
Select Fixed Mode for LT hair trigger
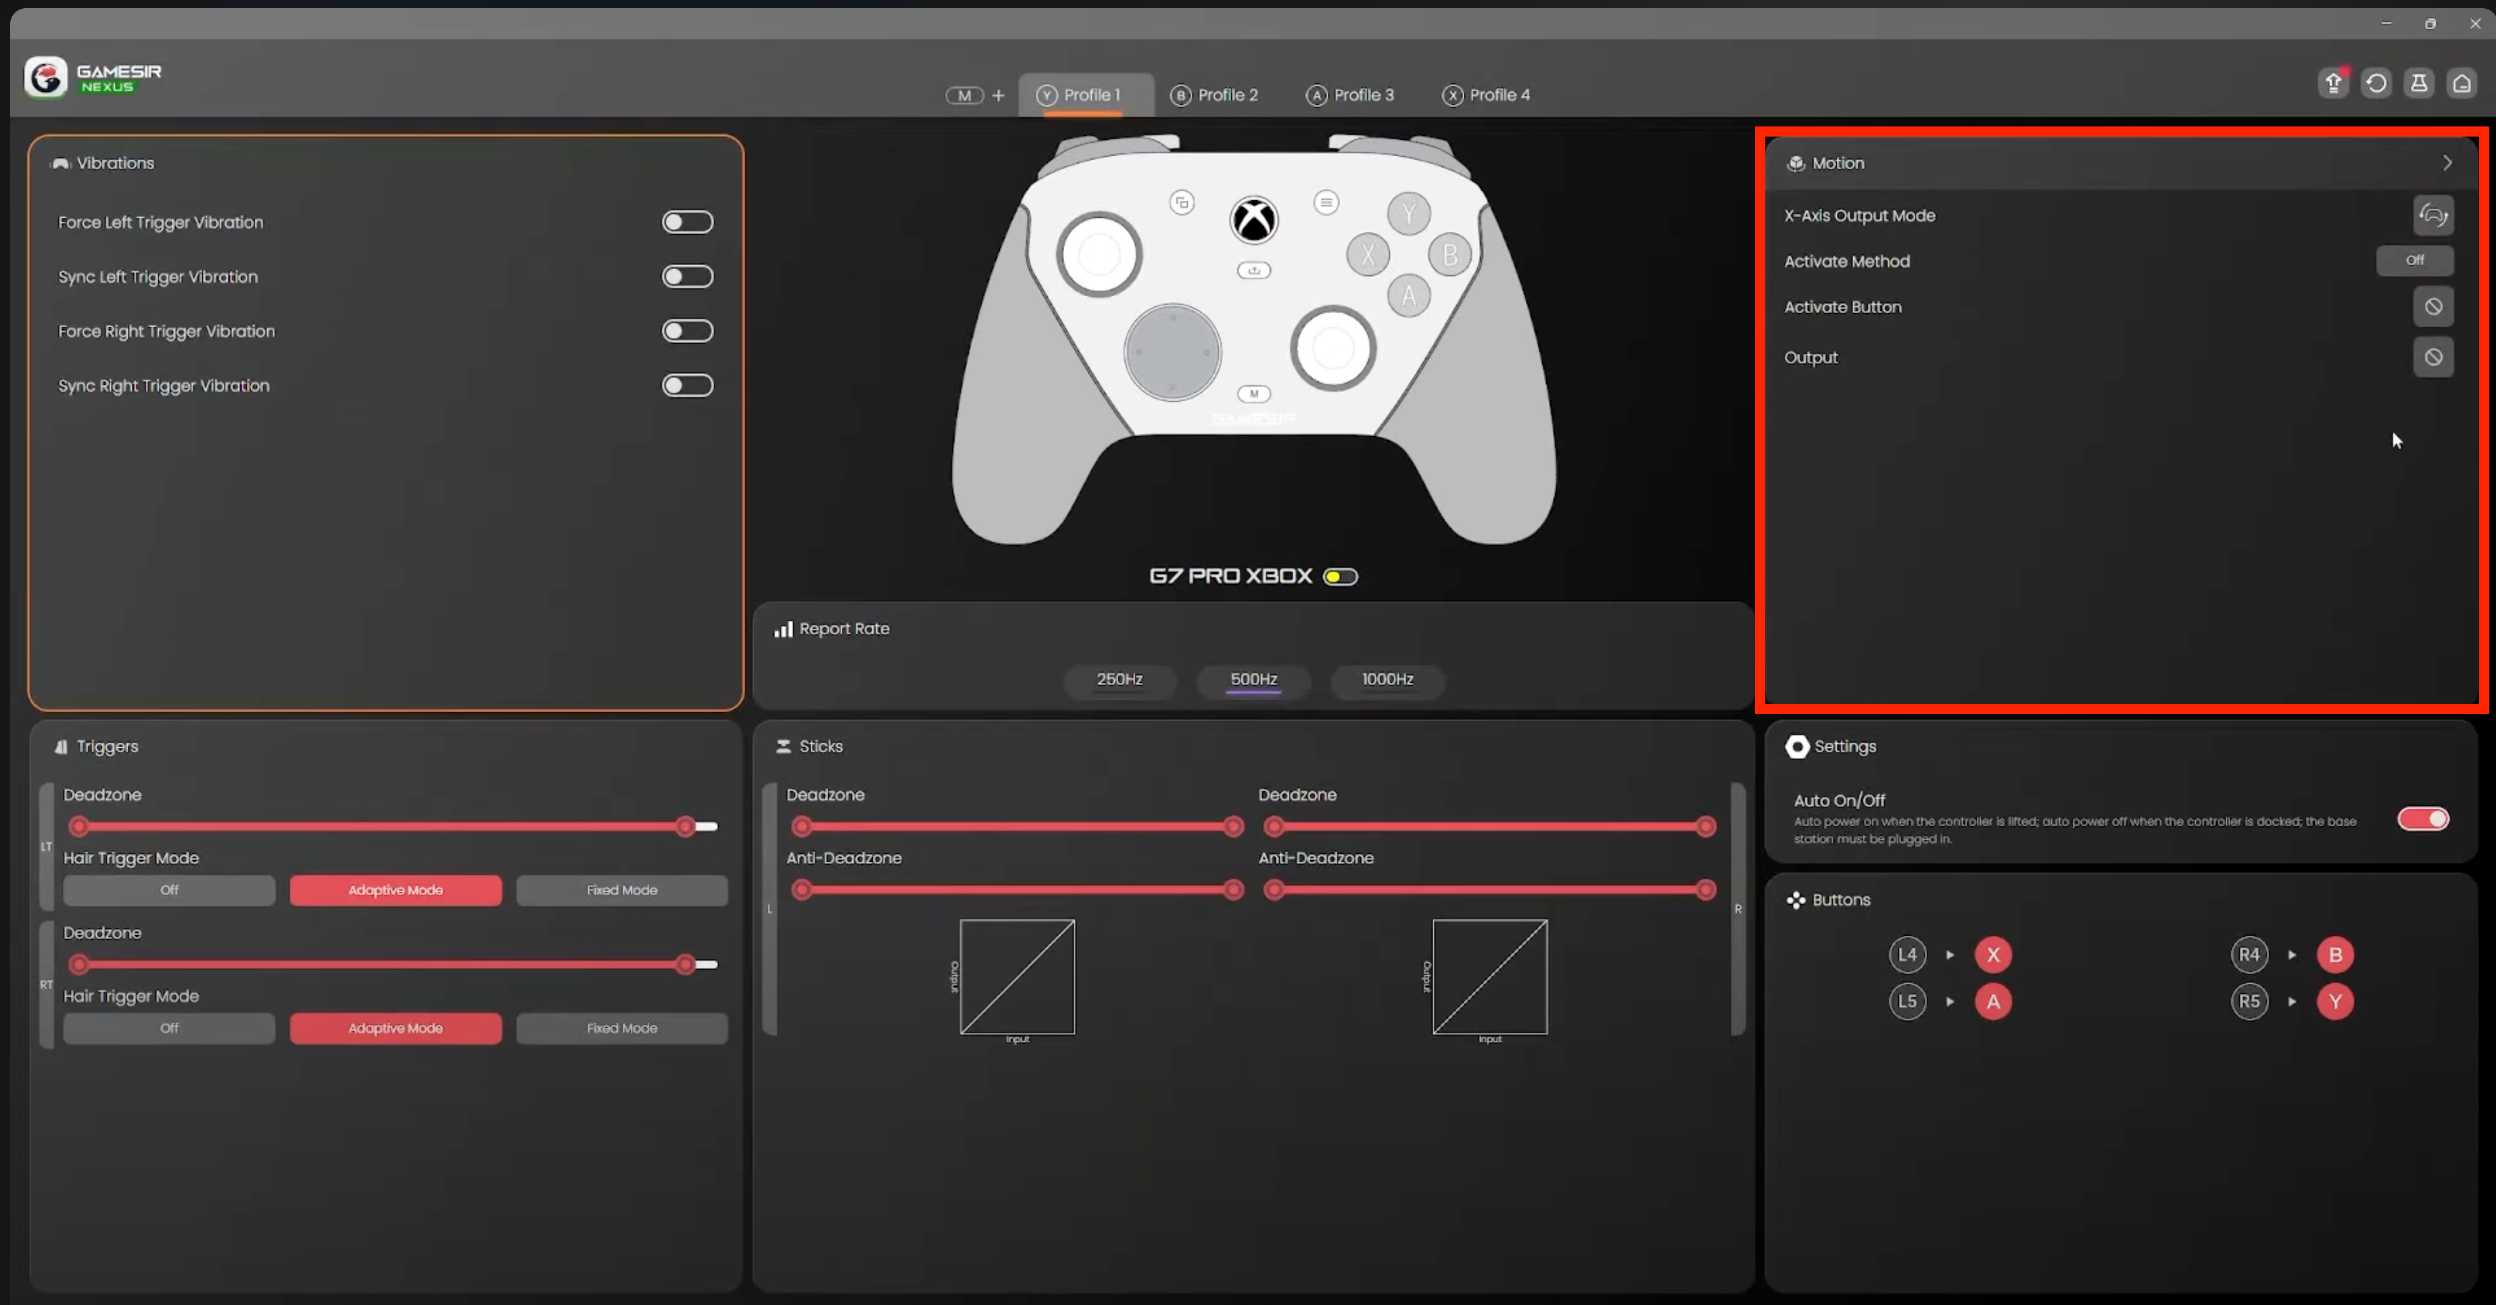pos(621,891)
